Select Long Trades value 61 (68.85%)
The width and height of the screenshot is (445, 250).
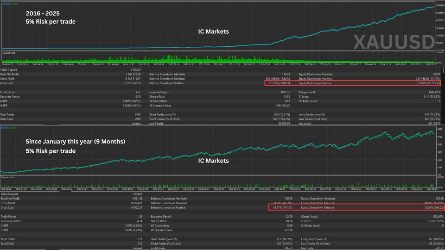click(x=437, y=239)
